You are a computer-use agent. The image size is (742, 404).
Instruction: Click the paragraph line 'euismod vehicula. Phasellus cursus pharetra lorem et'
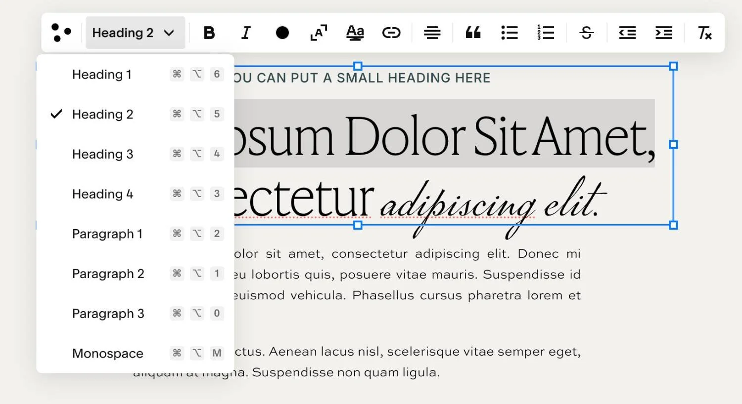[x=407, y=295]
